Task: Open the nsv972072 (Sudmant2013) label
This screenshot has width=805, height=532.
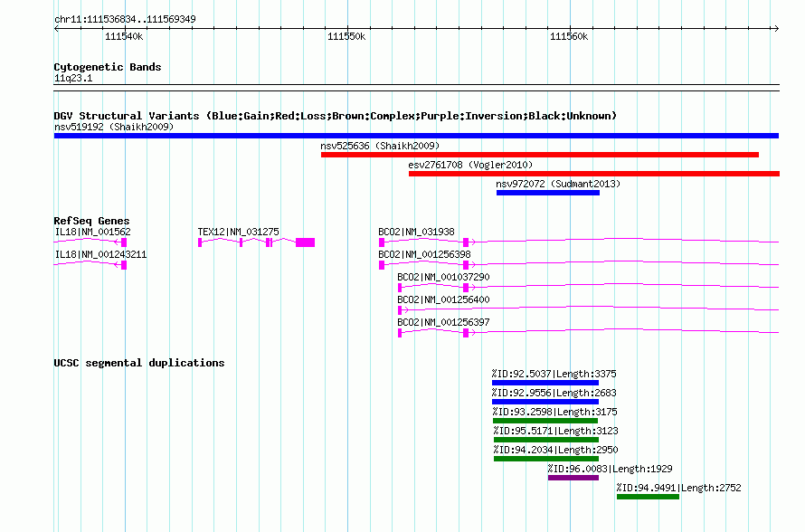Action: (558, 184)
